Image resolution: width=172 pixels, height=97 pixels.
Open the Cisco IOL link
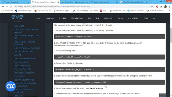point(24,51)
